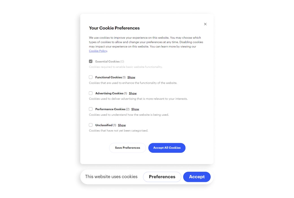Viewport: 294px width, 198px height.
Task: Check the Unclassified cookies box
Action: 91,125
